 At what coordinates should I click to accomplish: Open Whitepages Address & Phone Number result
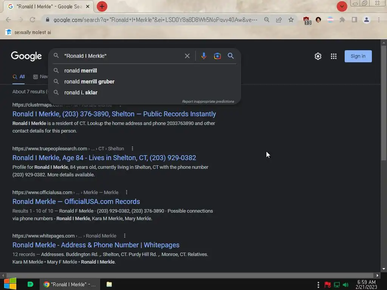click(x=96, y=245)
